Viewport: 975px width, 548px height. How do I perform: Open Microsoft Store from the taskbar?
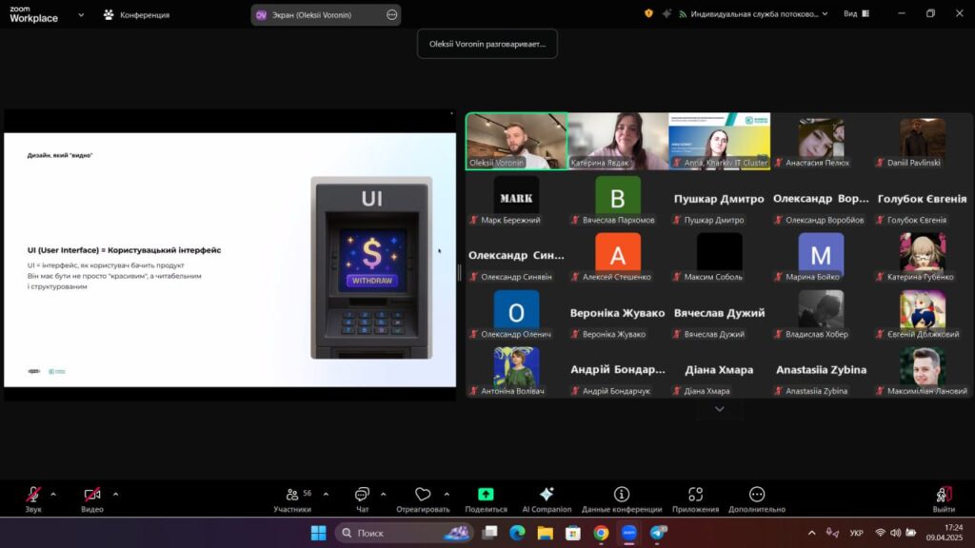pos(572,533)
